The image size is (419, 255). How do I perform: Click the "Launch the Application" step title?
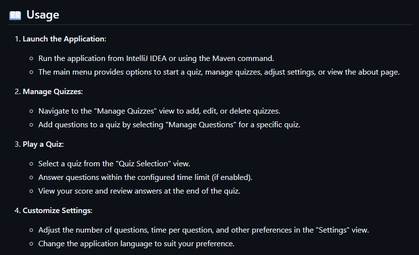64,39
